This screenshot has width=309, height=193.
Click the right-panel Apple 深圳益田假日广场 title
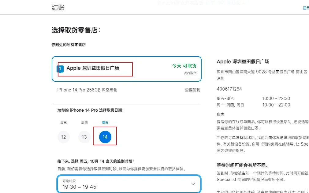pyautogui.click(x=243, y=62)
